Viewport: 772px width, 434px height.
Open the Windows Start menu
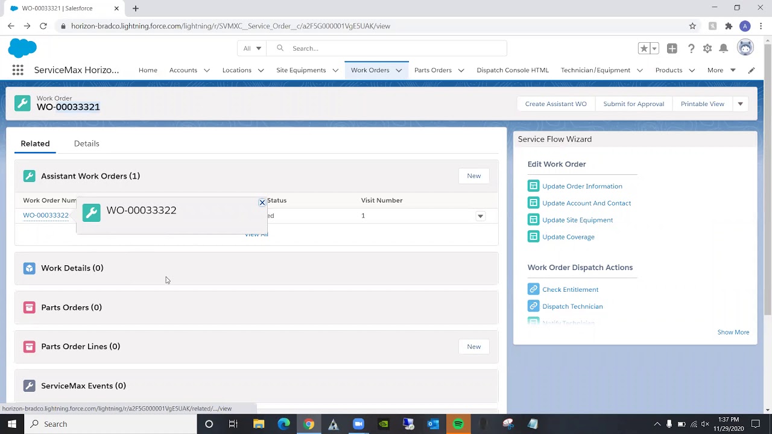12,424
